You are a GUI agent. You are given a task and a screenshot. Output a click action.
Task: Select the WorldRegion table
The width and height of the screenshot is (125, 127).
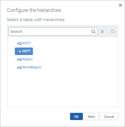(32, 67)
